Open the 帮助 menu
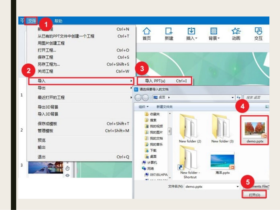The width and height of the screenshot is (280, 210). pyautogui.click(x=58, y=21)
